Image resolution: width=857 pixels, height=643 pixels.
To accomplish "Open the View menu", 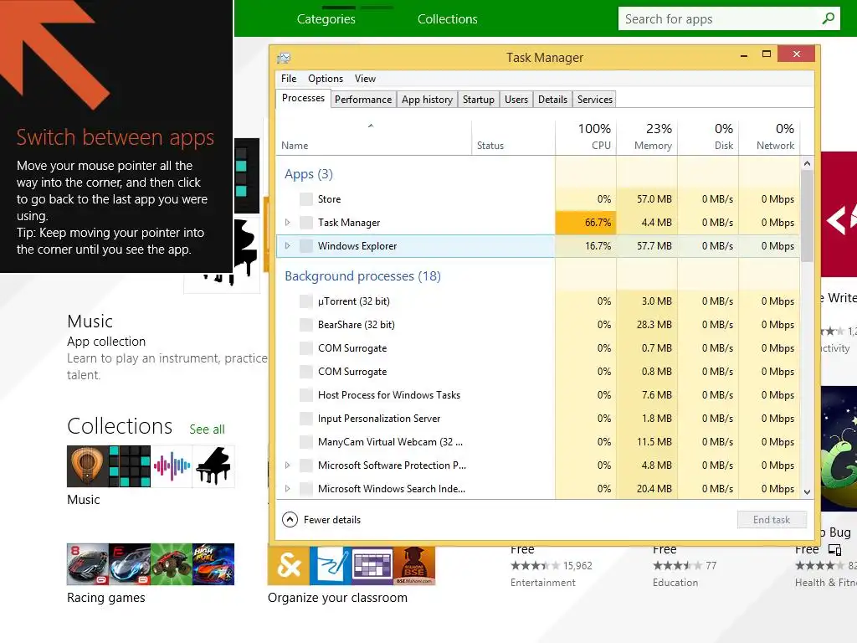I will [365, 79].
